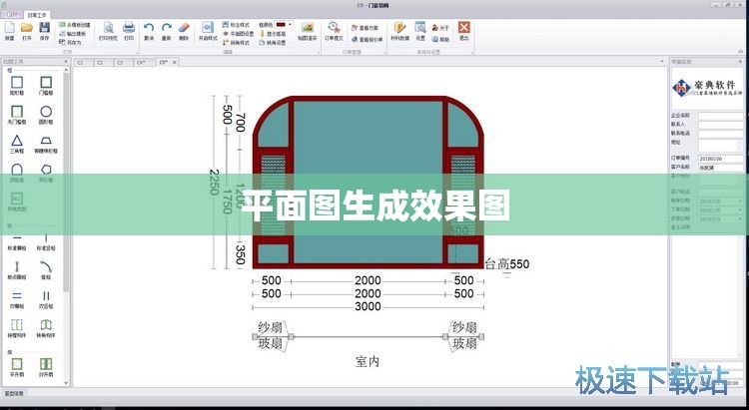Pick the dark red frame color swatch
The width and height of the screenshot is (749, 410).
coord(281,24)
